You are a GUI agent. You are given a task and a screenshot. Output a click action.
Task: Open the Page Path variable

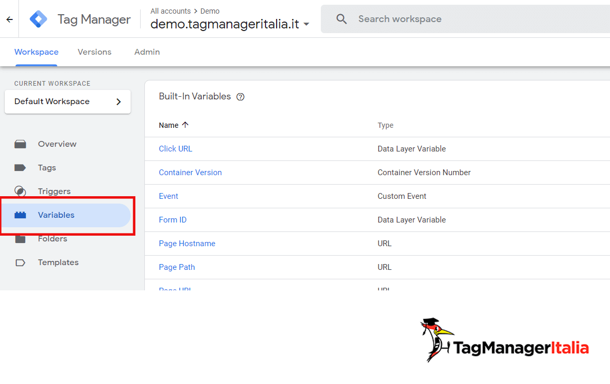click(x=177, y=267)
